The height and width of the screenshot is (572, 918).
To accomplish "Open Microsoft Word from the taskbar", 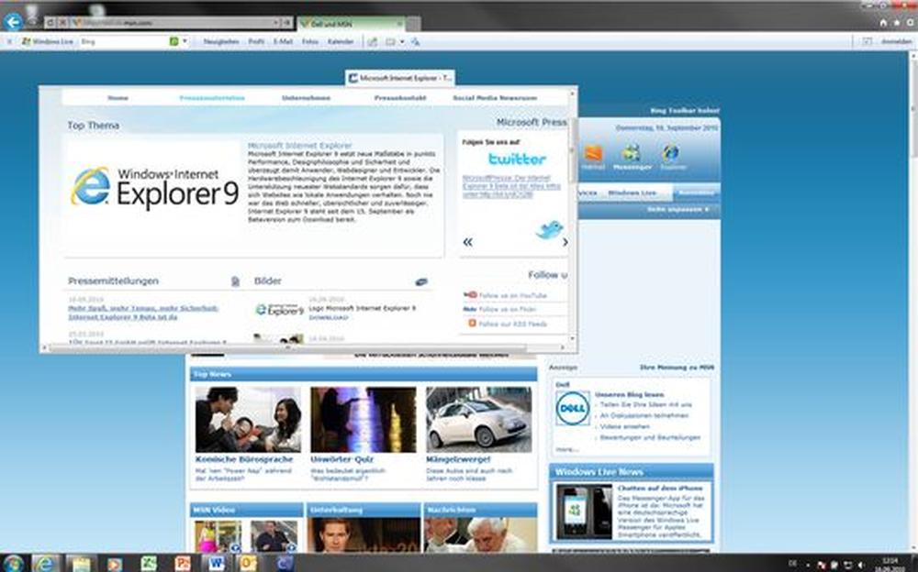I will tap(218, 562).
